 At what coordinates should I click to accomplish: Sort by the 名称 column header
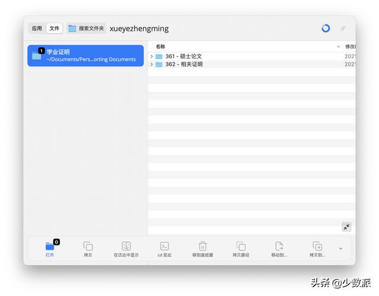tap(160, 46)
